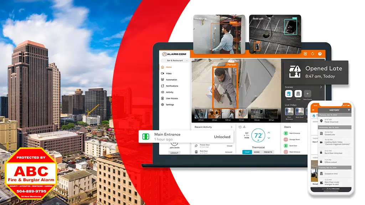365x205 pixels.
Task: Add a New Scene with plus icon
Action: (x=307, y=94)
